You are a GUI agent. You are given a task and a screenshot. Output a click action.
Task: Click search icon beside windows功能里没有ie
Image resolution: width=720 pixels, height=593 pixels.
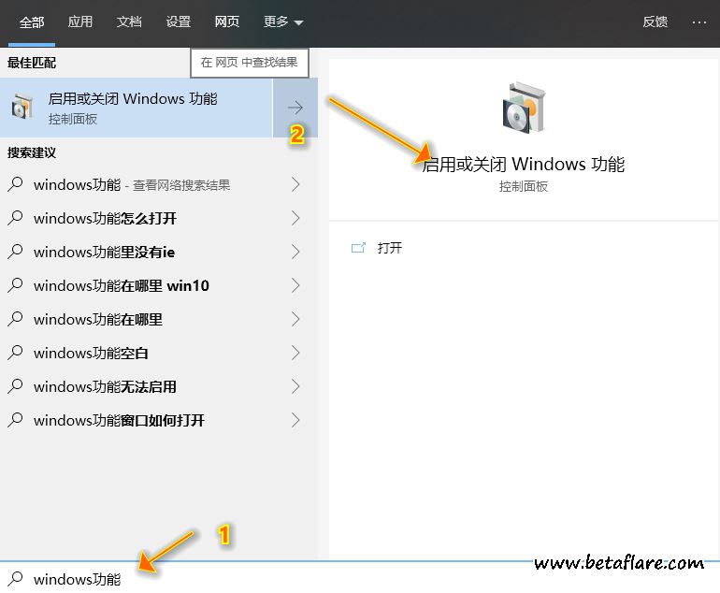coord(15,252)
